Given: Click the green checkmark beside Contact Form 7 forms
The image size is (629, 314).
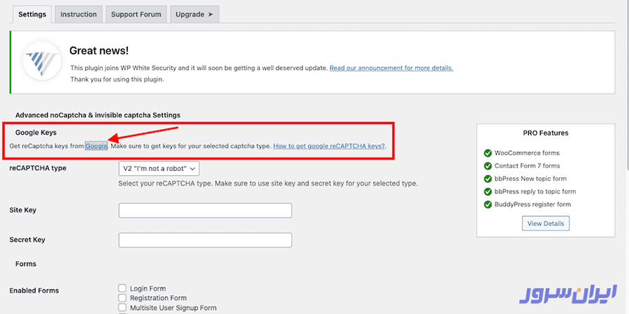Looking at the screenshot, I should coord(488,166).
